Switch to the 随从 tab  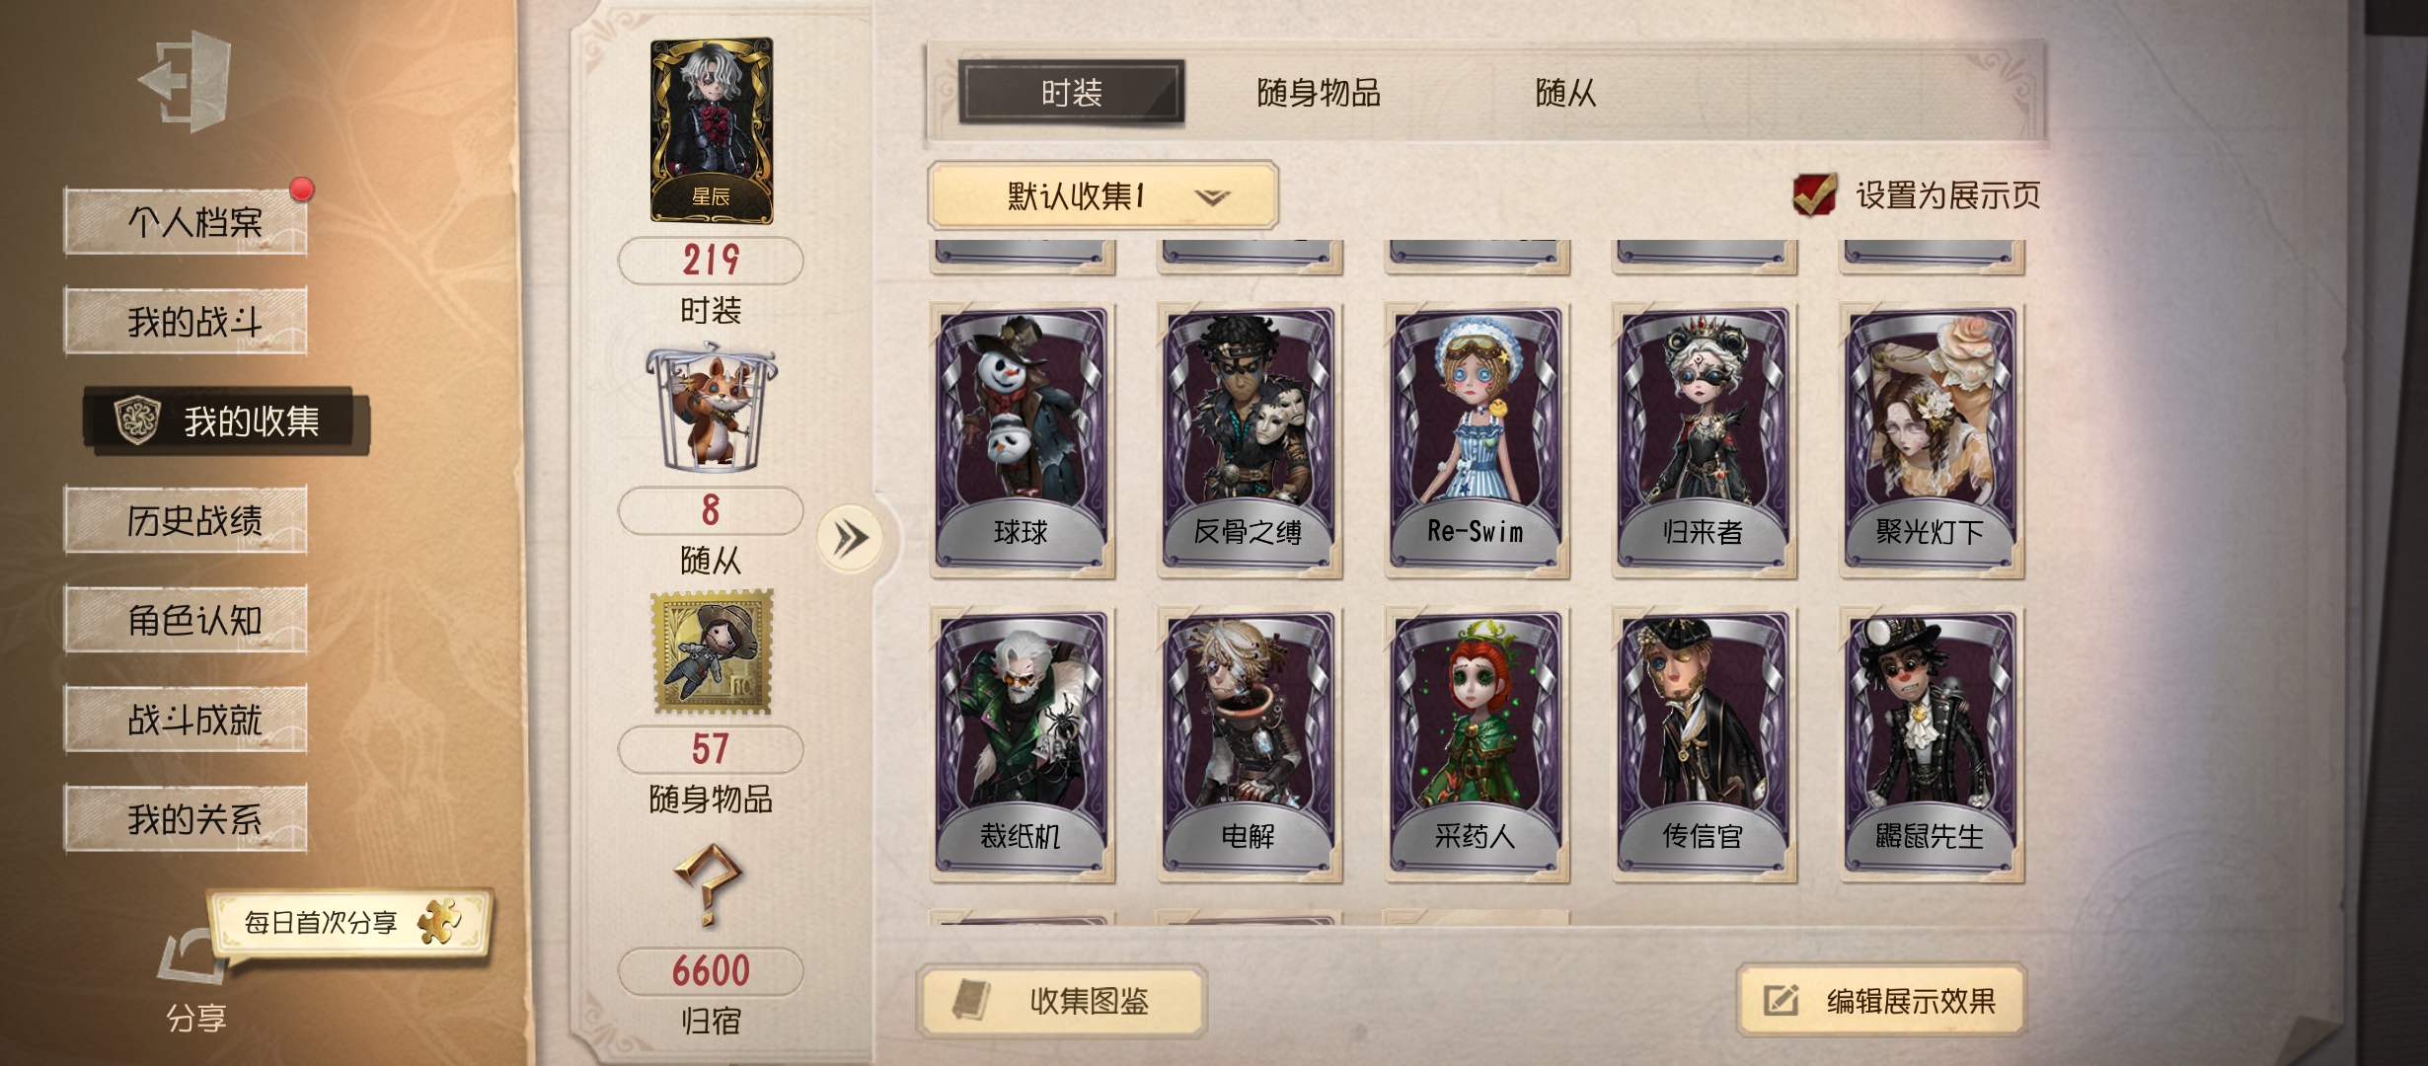coord(1565,93)
